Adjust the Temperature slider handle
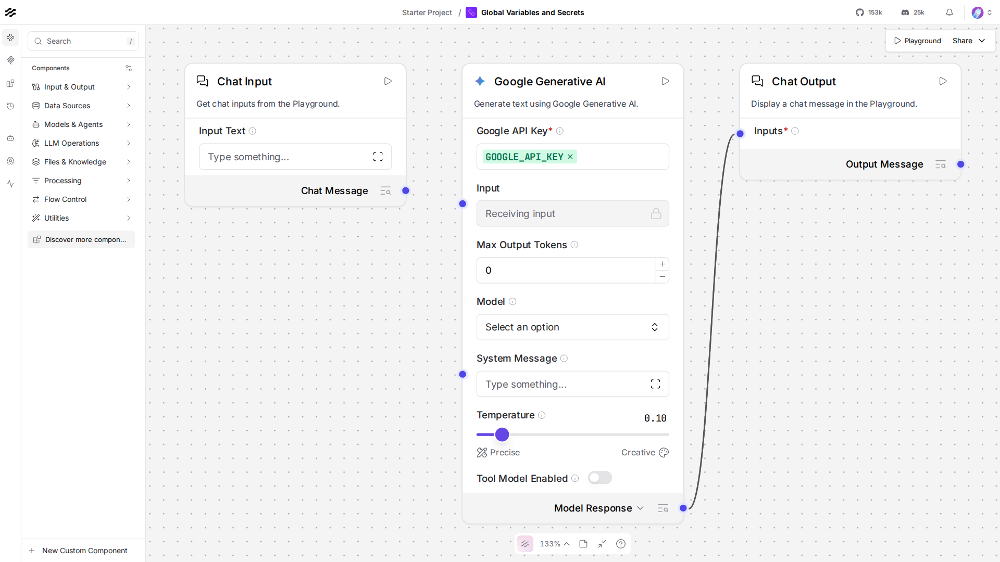Image resolution: width=1000 pixels, height=562 pixels. (x=502, y=435)
